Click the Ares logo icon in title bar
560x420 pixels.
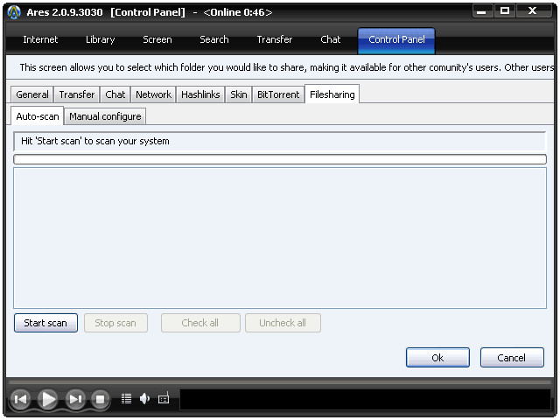click(14, 12)
